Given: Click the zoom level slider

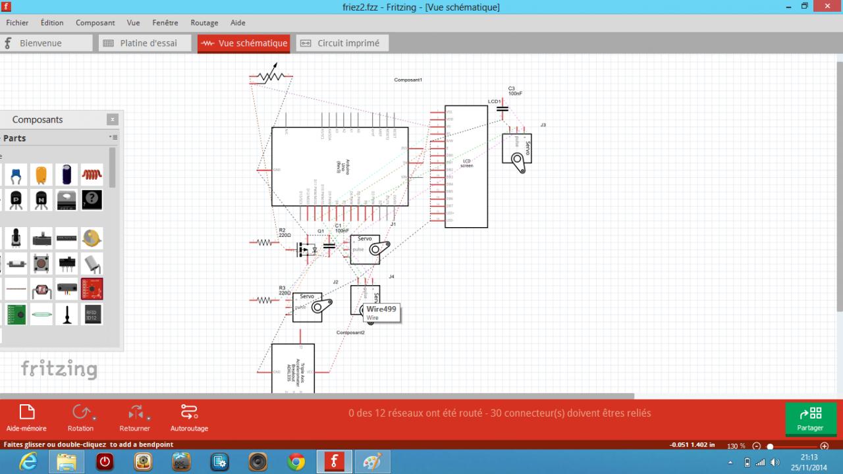Looking at the screenshot, I should point(770,446).
